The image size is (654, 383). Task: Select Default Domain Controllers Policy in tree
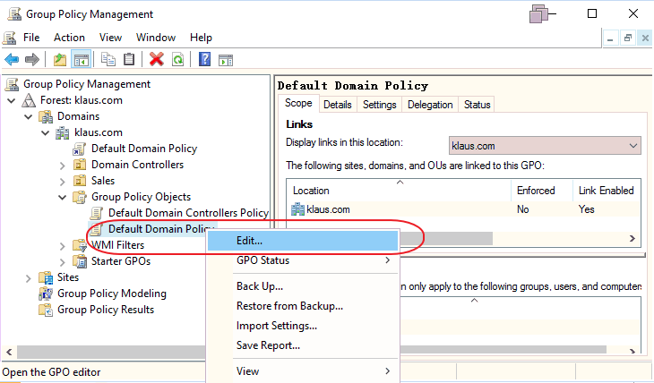point(187,213)
